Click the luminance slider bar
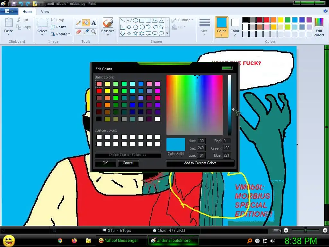329x247 pixels. 229,105
